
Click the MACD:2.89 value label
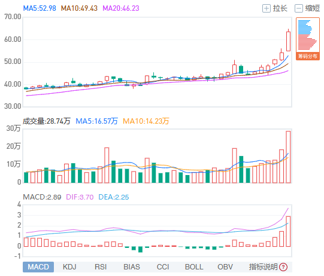coord(42,197)
